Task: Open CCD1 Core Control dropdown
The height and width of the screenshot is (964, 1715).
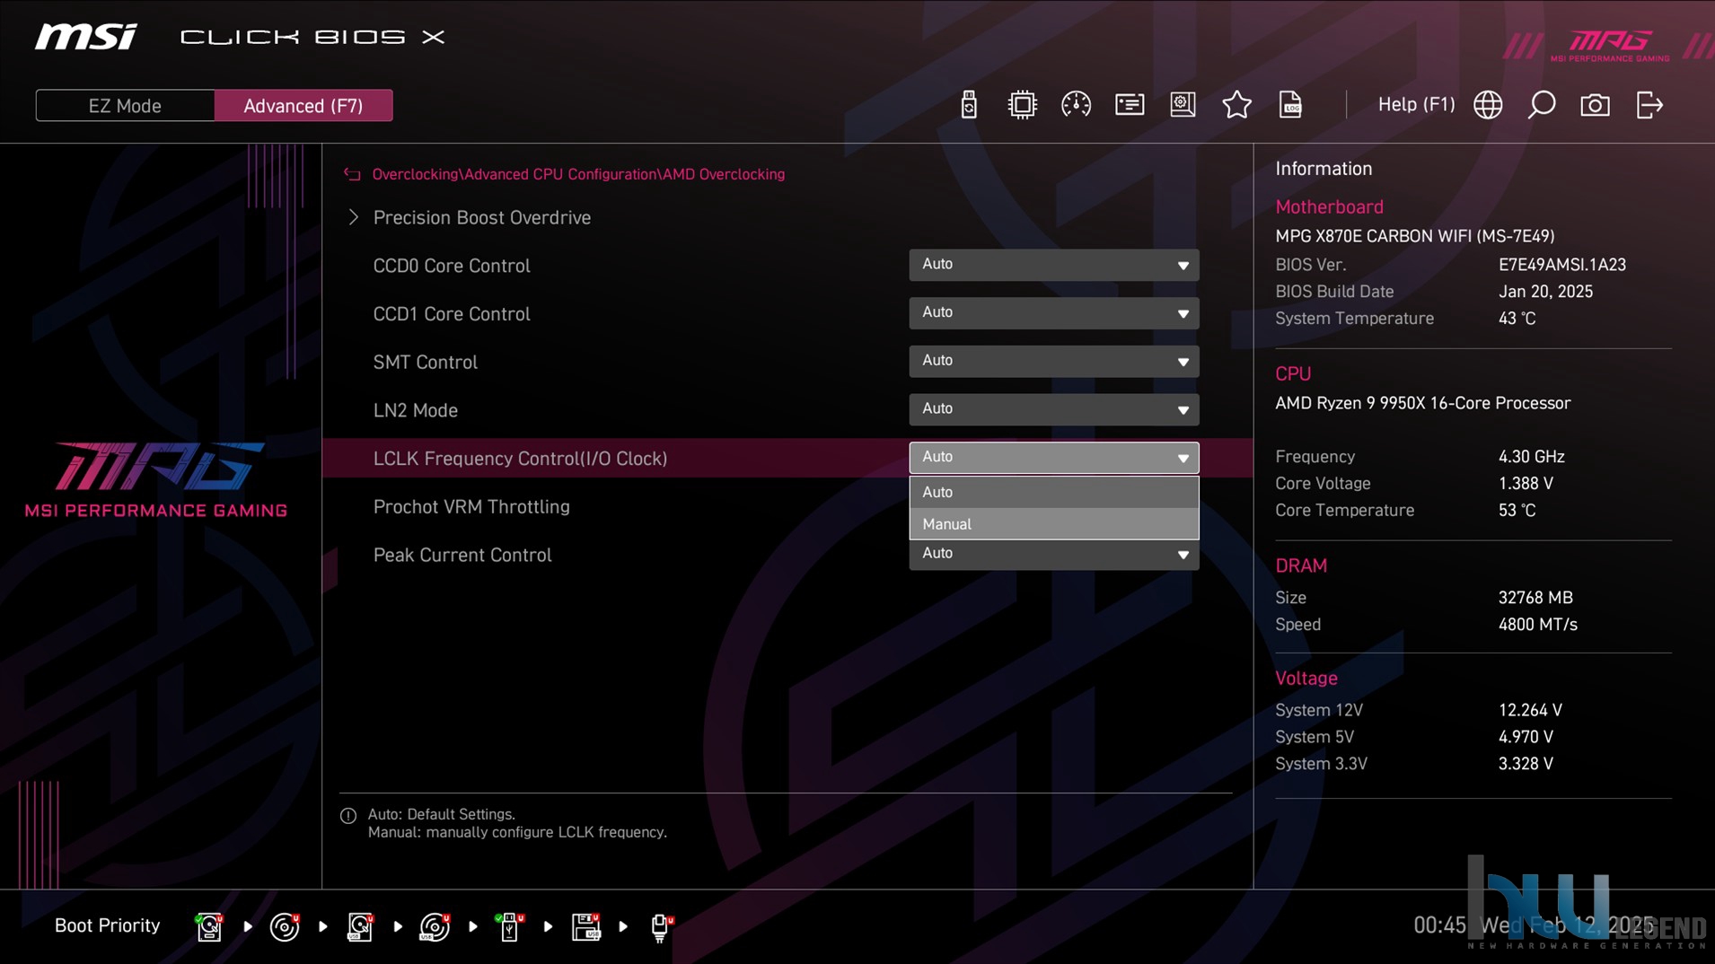Action: point(1053,313)
